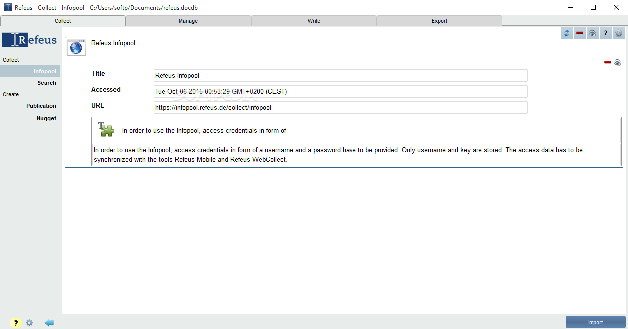Image resolution: width=628 pixels, height=329 pixels.
Task: Click the Accessed date field
Action: (341, 92)
